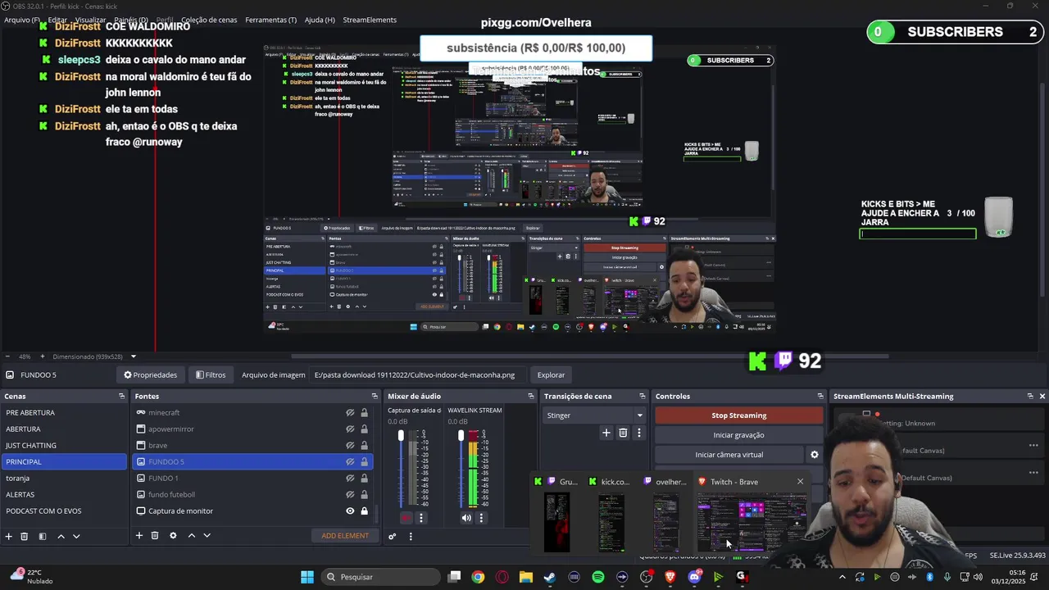Select the JUST CHATTING scene
Viewport: 1049px width, 590px height.
pyautogui.click(x=64, y=446)
